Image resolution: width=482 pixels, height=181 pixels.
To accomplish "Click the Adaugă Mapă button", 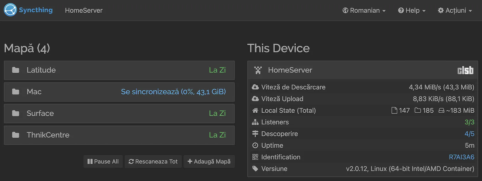I will [209, 161].
